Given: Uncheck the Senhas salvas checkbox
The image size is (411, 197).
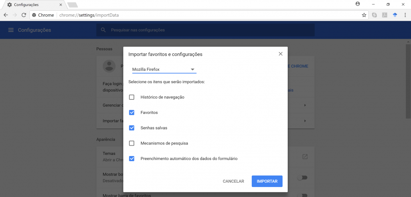Looking at the screenshot, I should (x=132, y=128).
